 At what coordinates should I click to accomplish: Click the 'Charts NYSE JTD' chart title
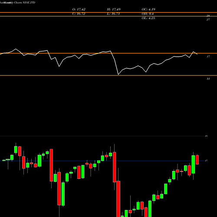pyautogui.click(x=25, y=3)
